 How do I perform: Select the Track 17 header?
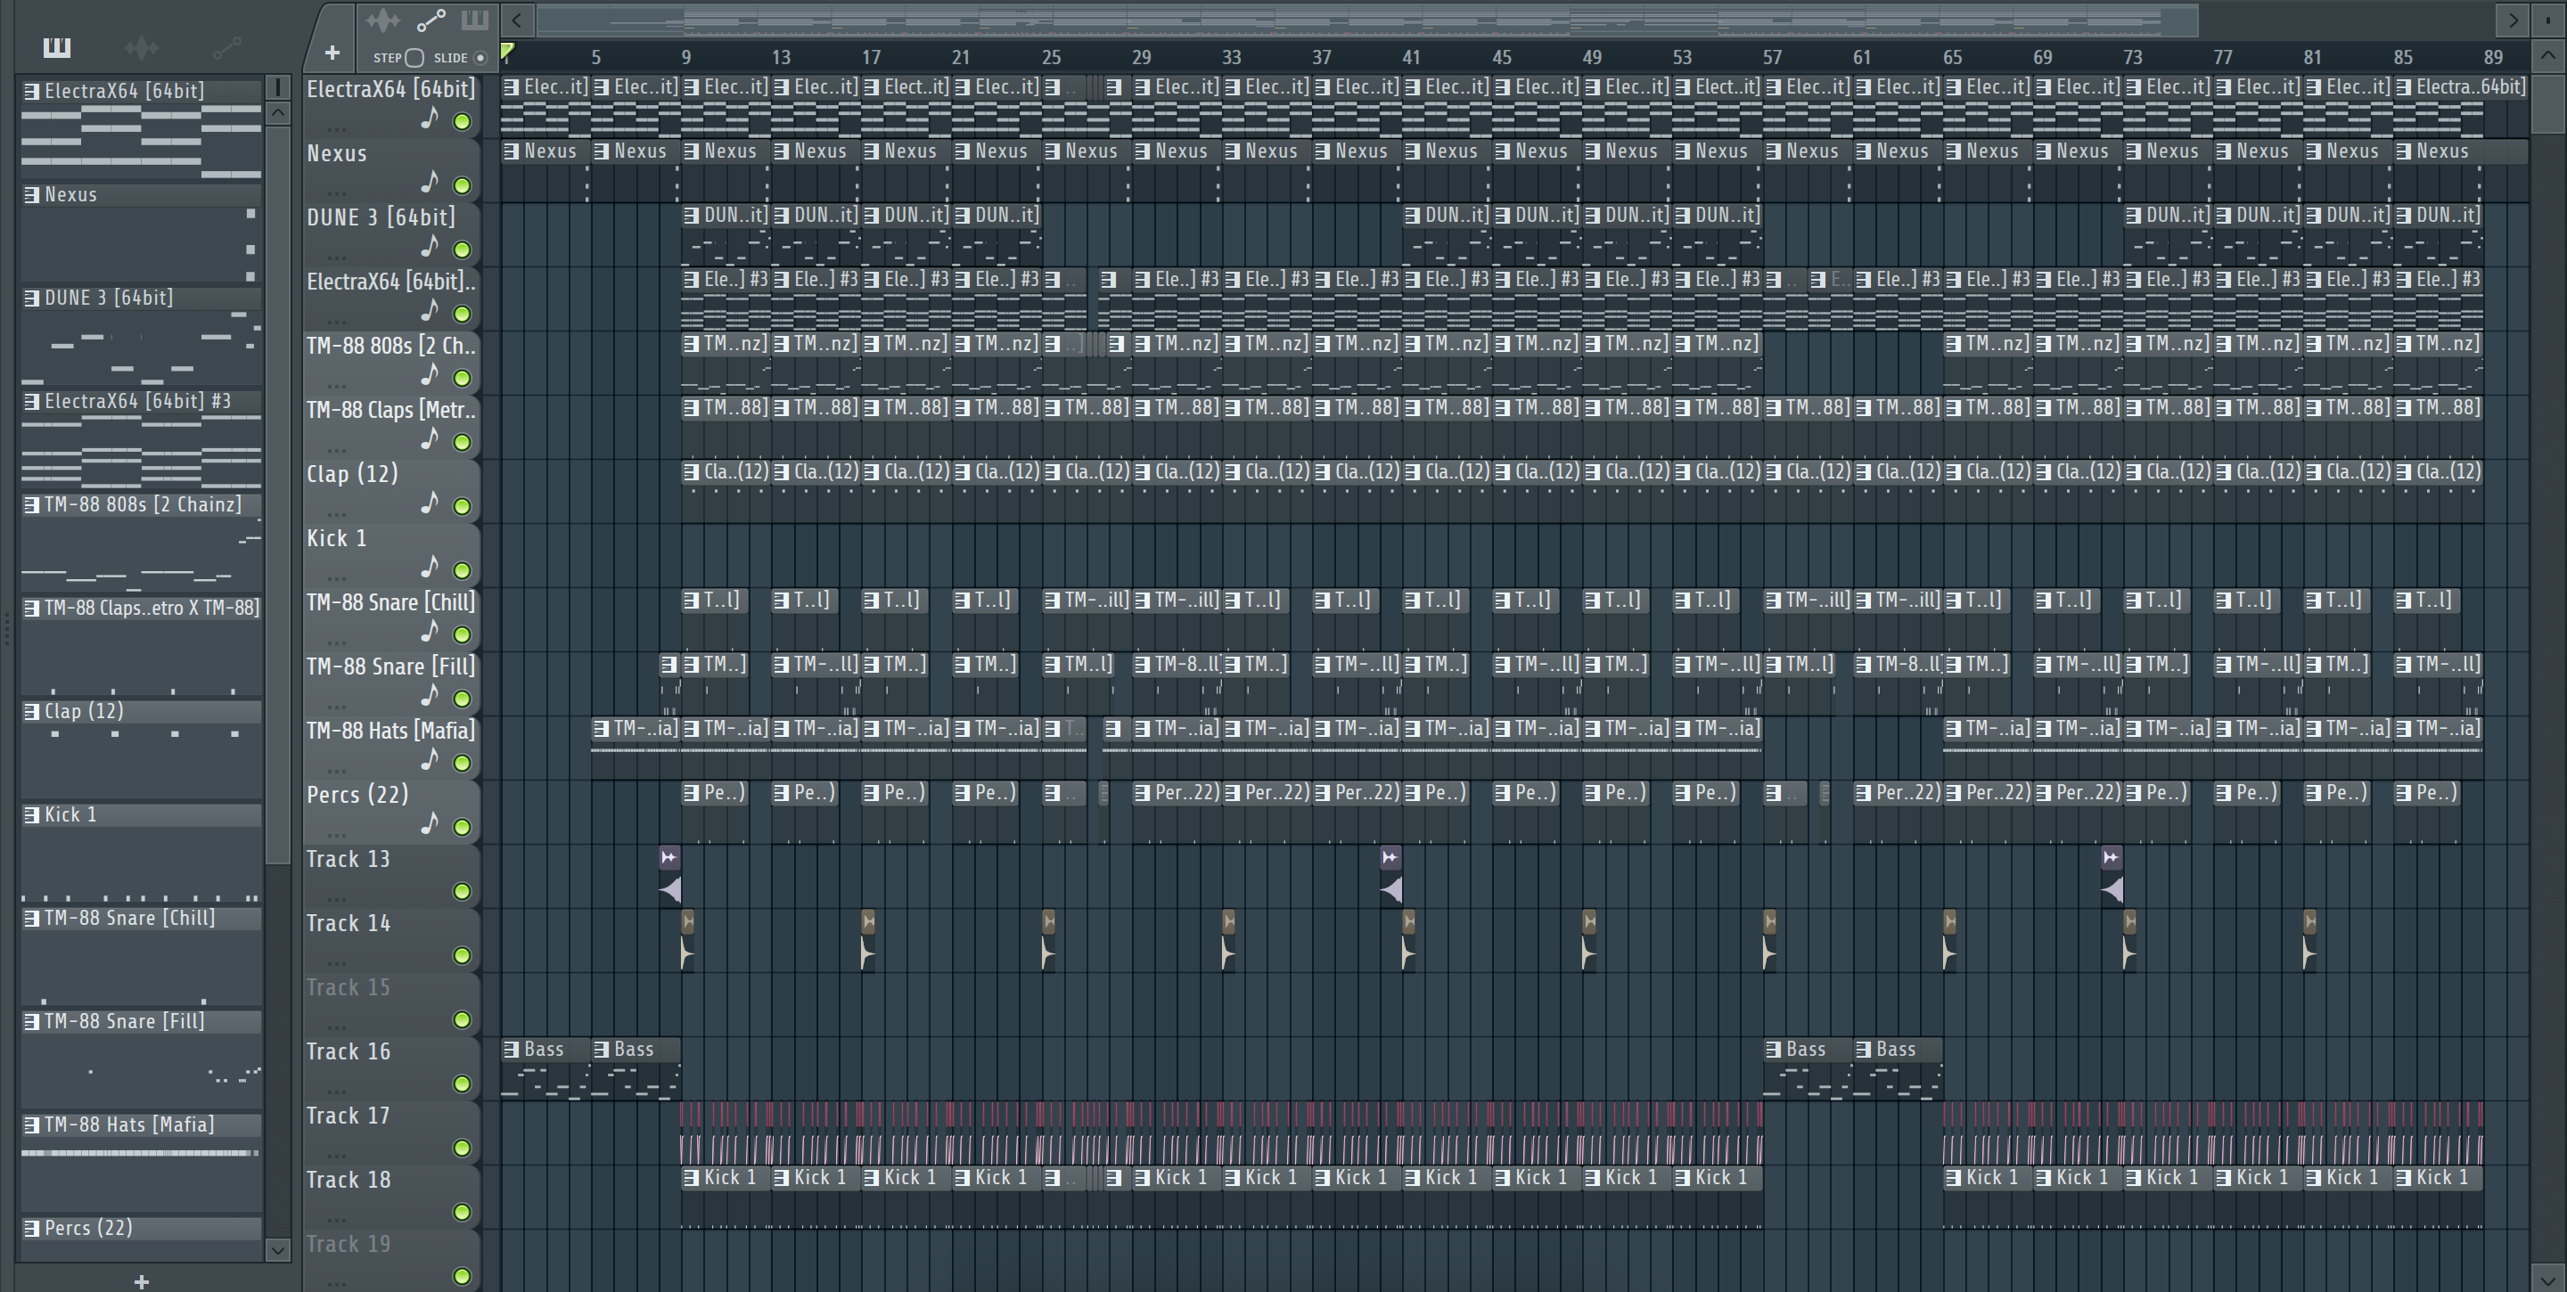point(390,1133)
